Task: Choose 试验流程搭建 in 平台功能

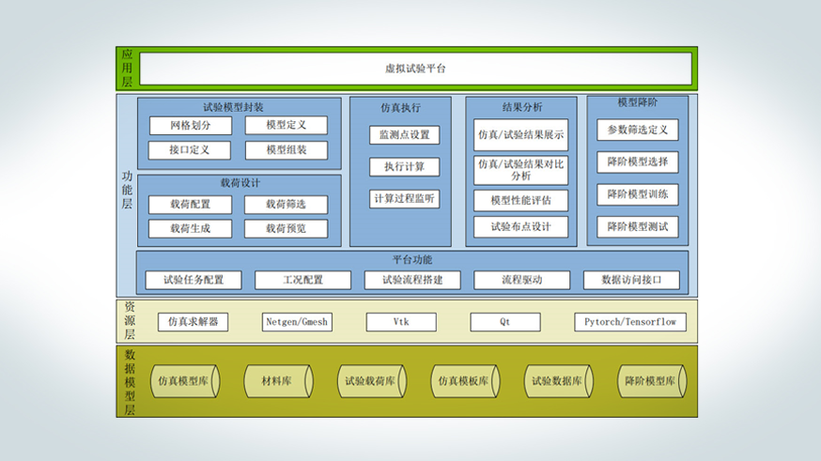Action: (x=410, y=280)
